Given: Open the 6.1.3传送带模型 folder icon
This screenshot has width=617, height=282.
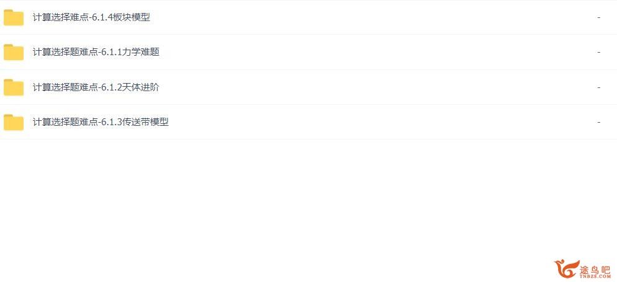Looking at the screenshot, I should (14, 122).
